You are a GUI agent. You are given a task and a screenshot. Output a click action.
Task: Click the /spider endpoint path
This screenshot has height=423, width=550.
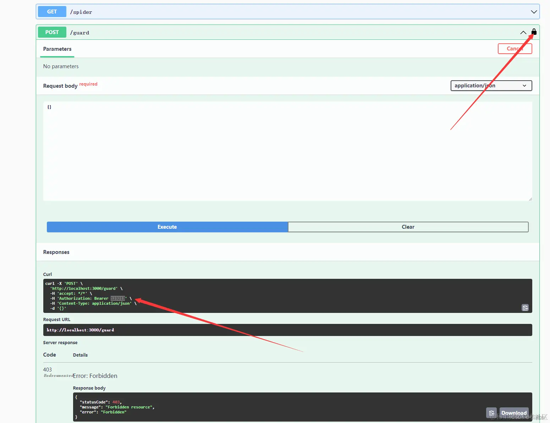click(x=81, y=12)
